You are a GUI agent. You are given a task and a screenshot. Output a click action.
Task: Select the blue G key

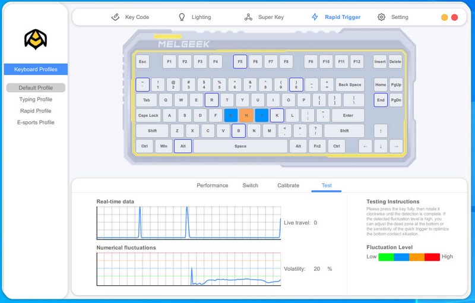(231, 115)
